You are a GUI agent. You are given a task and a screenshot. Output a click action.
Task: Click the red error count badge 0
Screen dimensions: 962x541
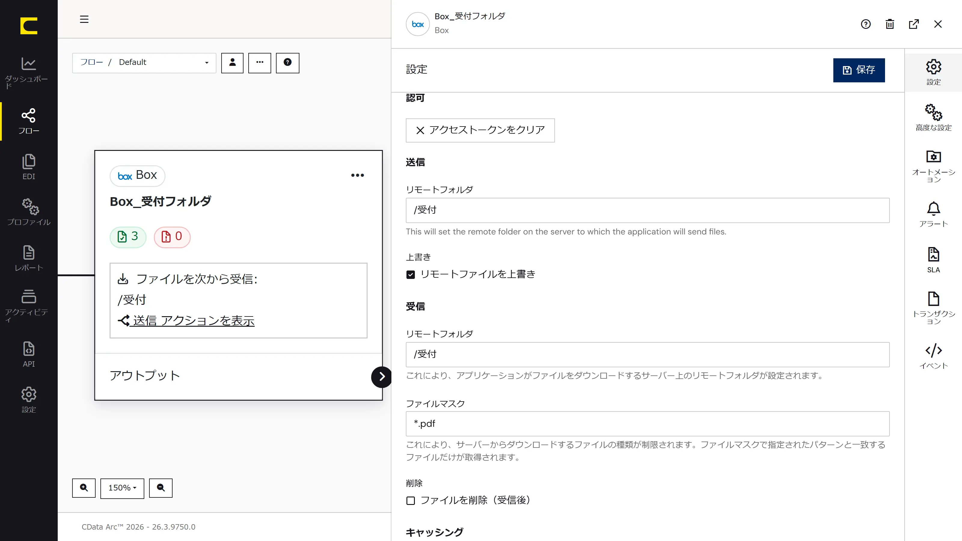pos(172,237)
